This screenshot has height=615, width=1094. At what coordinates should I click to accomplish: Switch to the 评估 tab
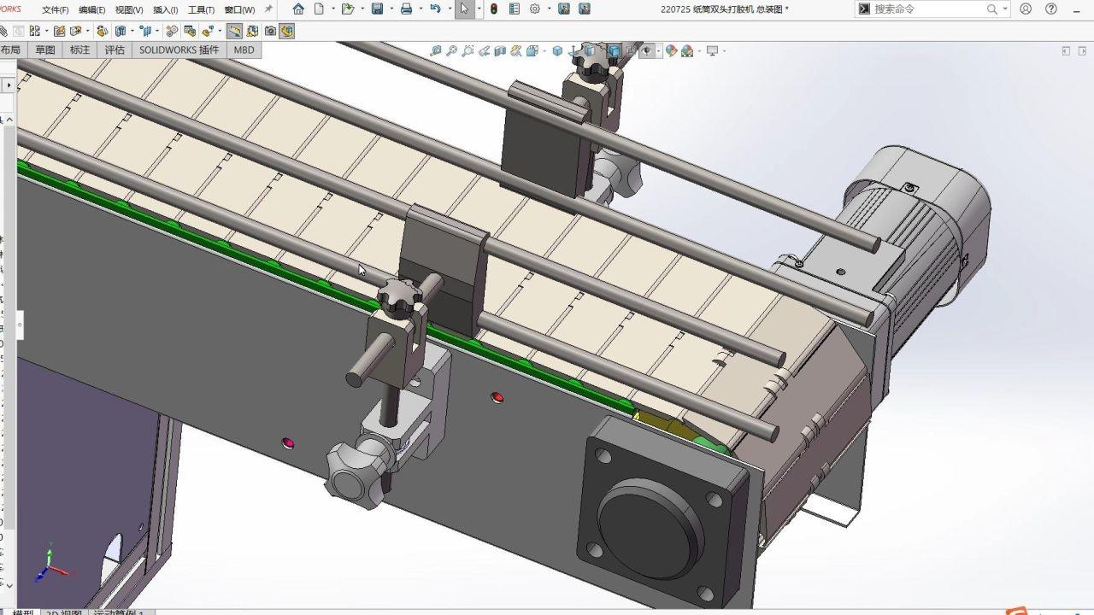point(115,50)
